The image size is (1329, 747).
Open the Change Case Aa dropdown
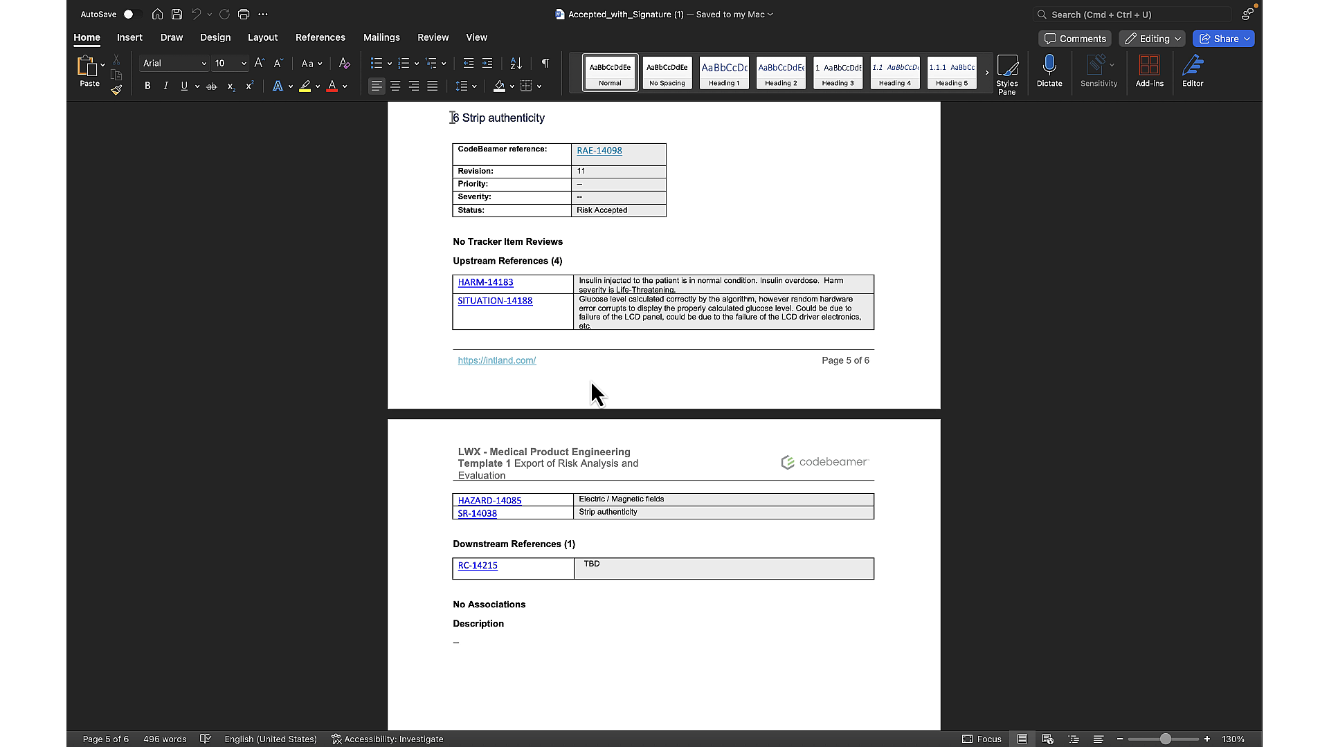(x=311, y=64)
